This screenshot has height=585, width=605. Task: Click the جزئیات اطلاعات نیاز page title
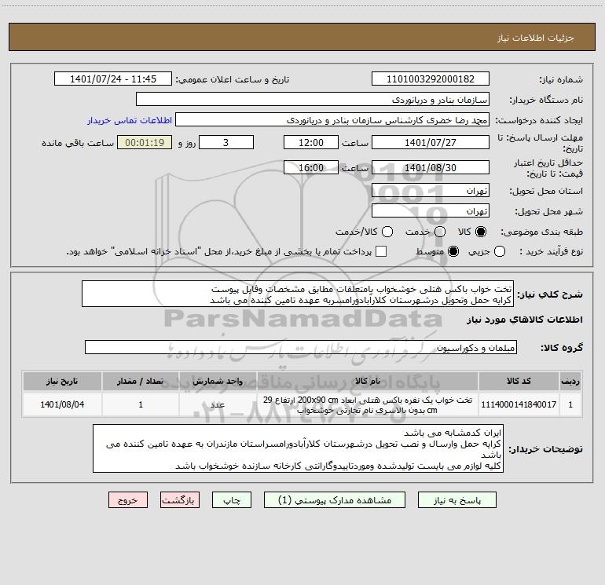click(x=536, y=38)
